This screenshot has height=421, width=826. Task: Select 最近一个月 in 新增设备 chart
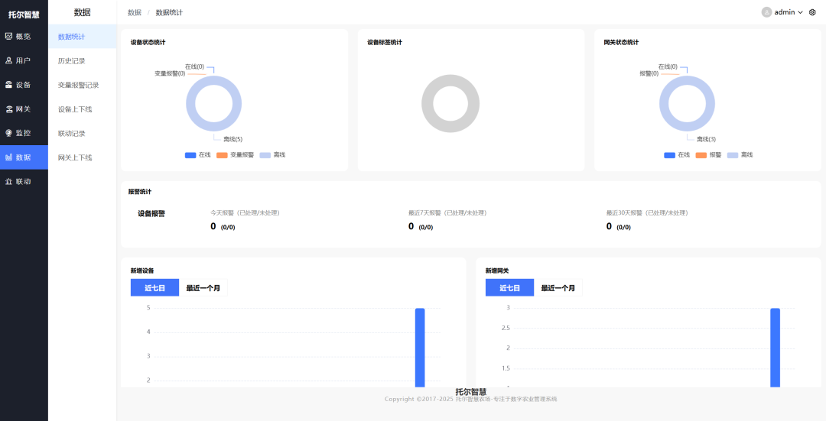point(203,288)
